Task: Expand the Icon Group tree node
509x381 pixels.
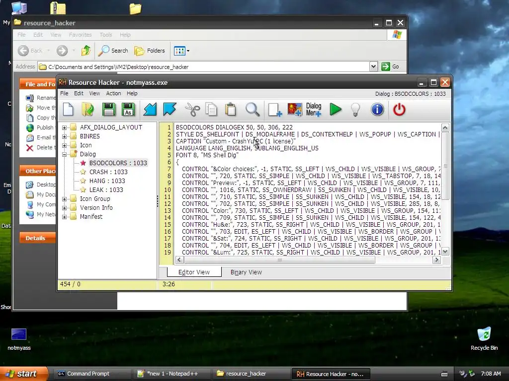Action: (x=64, y=199)
